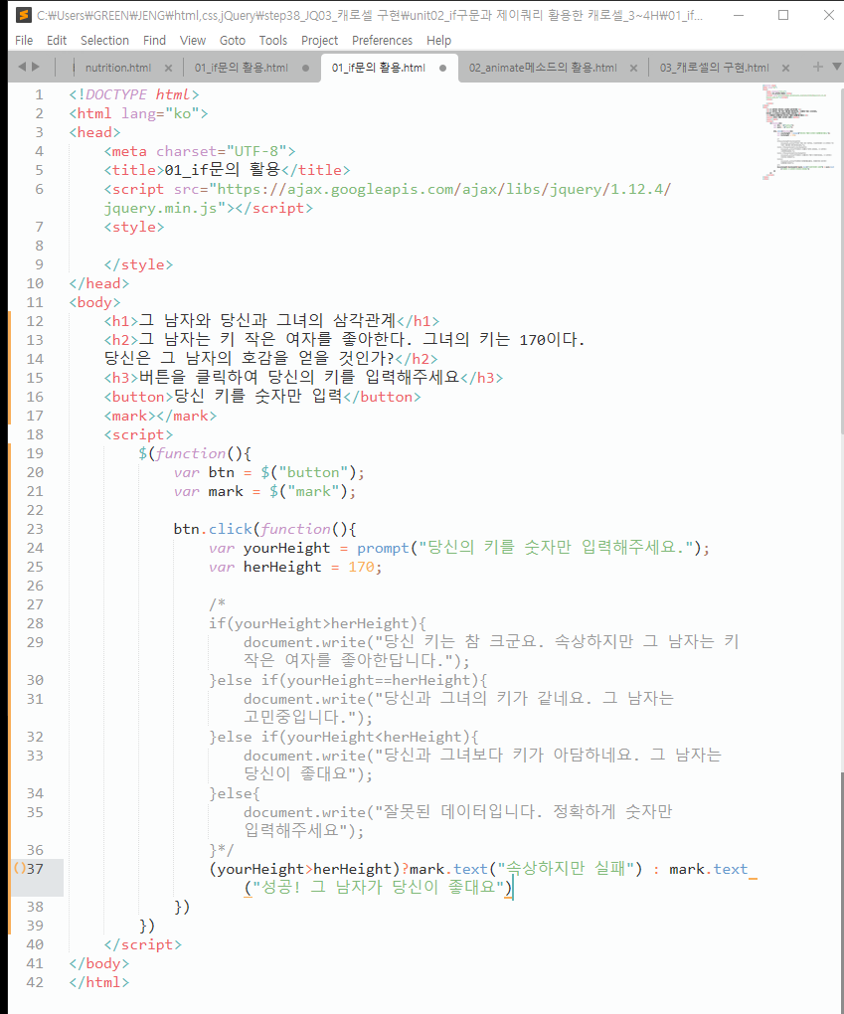Click line number 18 in the gutter

point(35,434)
